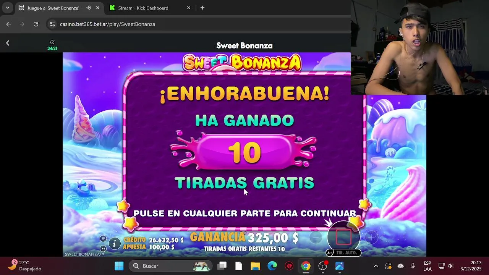Go back in browser history

click(8, 24)
